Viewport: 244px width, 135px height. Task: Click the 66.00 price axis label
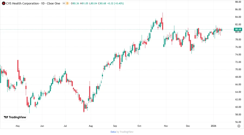coord(238,85)
